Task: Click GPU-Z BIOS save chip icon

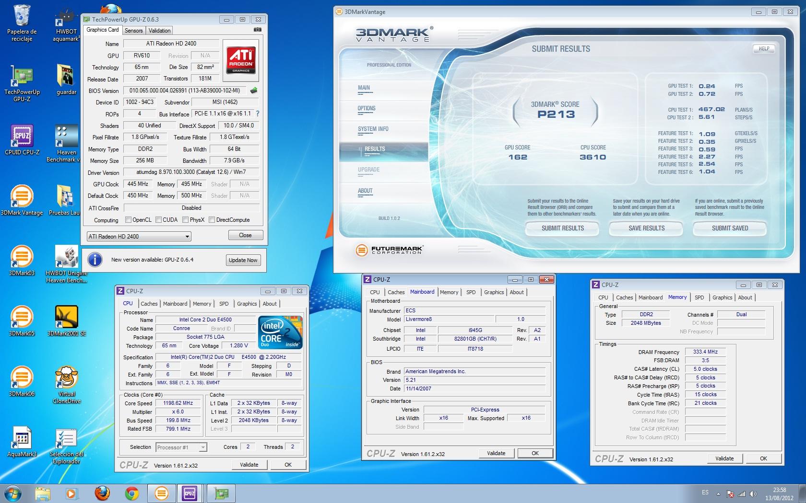Action: pos(254,90)
